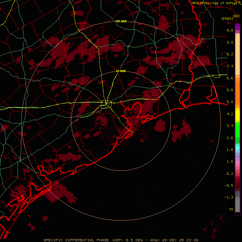Click the 7.4 scale value
242x242 pixels.
(230, 66)
